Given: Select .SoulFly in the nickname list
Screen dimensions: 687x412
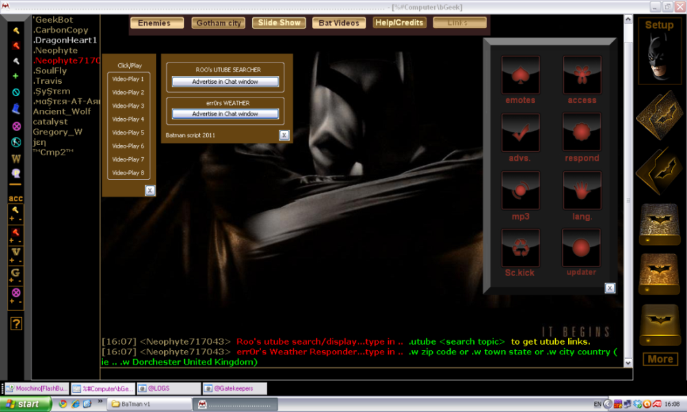Looking at the screenshot, I should pos(50,71).
